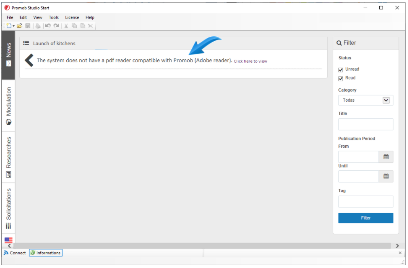Image resolution: width=408 pixels, height=268 pixels.
Task: Click into the Tag input field
Action: pos(366,201)
